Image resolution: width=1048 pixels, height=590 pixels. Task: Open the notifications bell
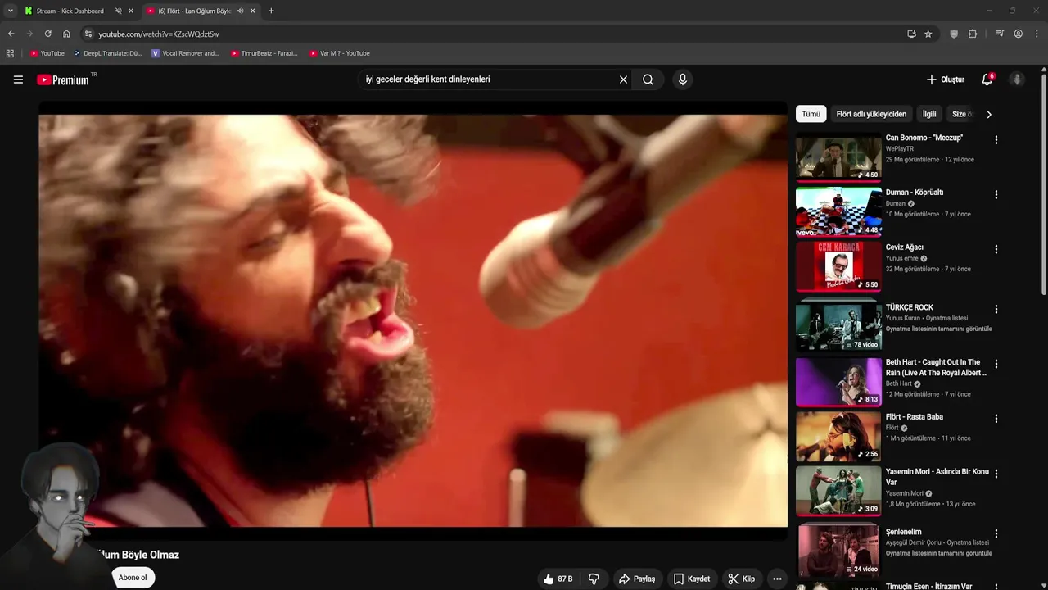(987, 79)
